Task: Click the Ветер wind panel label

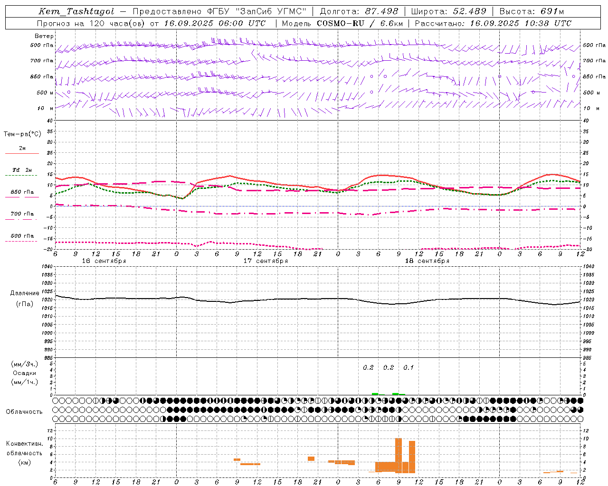Action: 44,36
